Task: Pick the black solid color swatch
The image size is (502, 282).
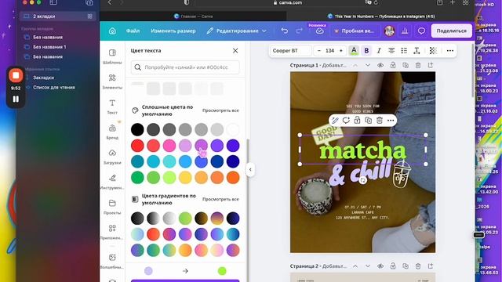Action: 137,130
